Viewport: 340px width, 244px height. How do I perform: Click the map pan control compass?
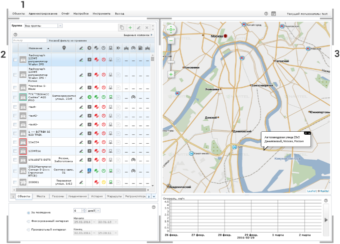pos(171,29)
